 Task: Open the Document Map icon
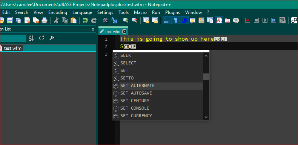[x=201, y=20]
